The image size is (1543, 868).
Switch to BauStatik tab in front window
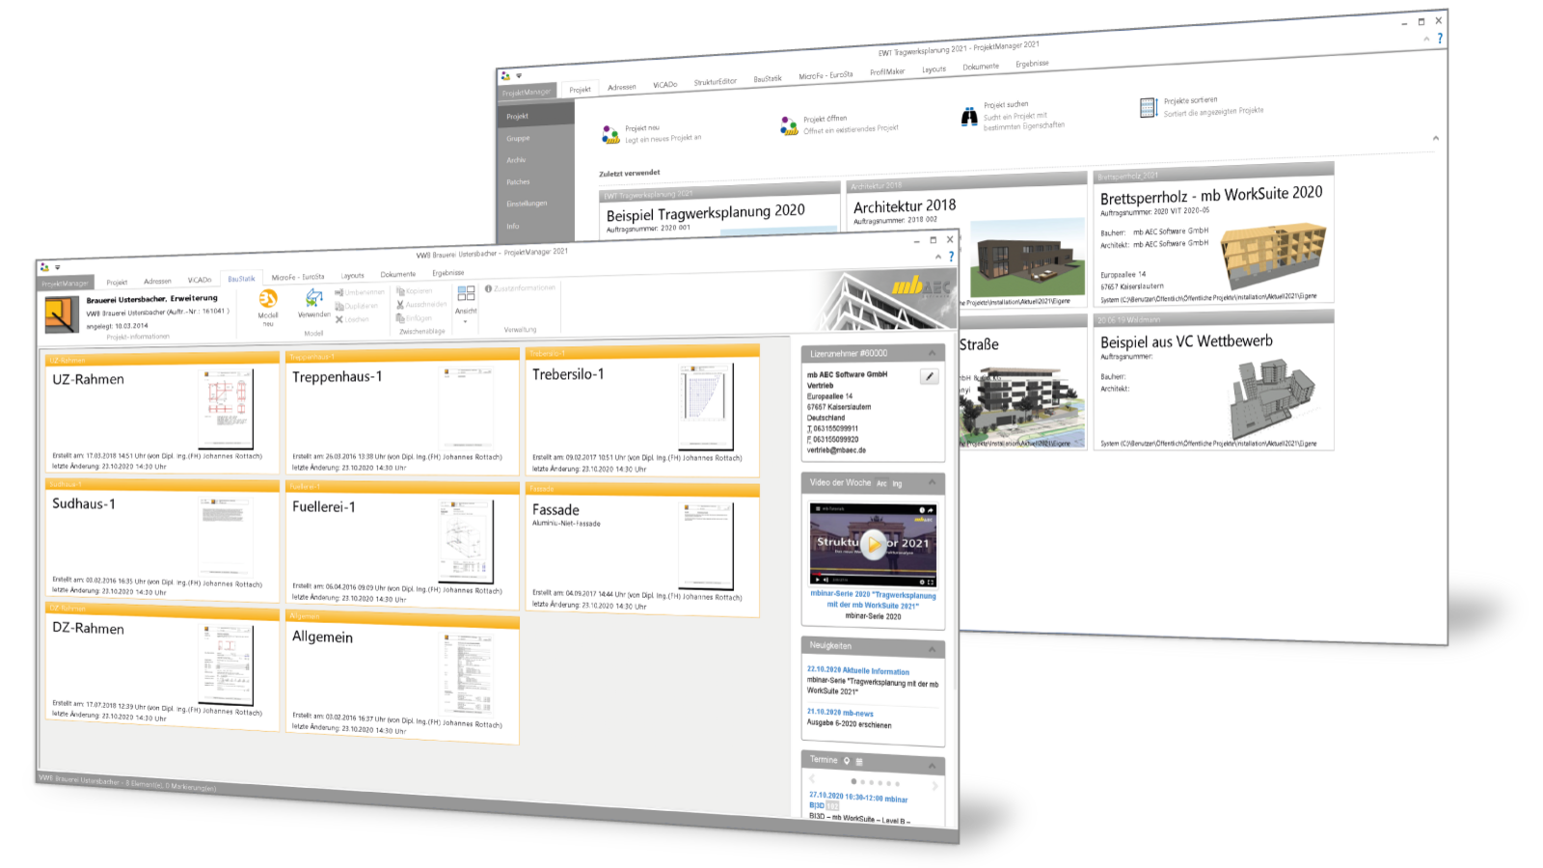241,279
